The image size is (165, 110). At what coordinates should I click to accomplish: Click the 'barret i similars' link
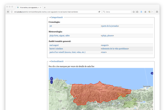(57, 49)
